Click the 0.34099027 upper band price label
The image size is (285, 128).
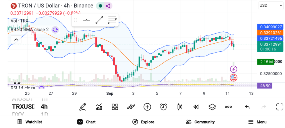pyautogui.click(x=270, y=27)
